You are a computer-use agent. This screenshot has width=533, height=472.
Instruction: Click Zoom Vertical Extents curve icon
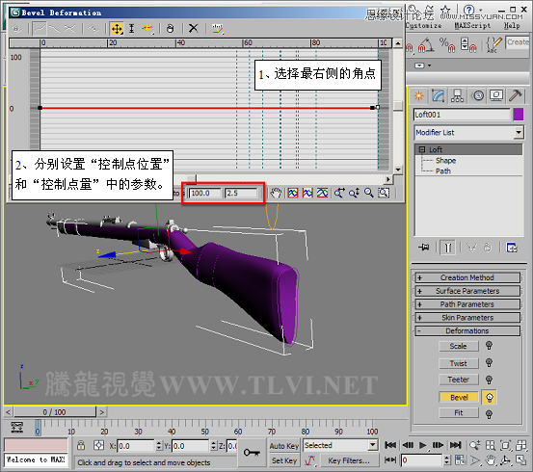pos(322,193)
